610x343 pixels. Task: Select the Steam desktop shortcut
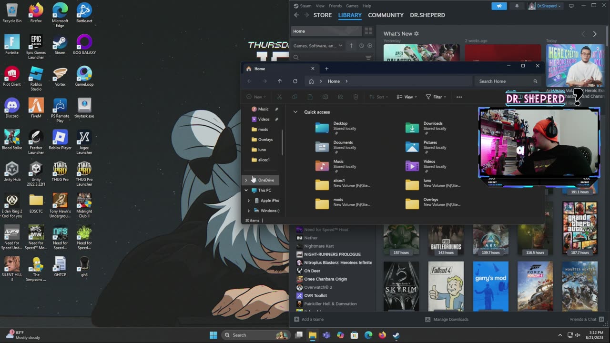coord(60,44)
